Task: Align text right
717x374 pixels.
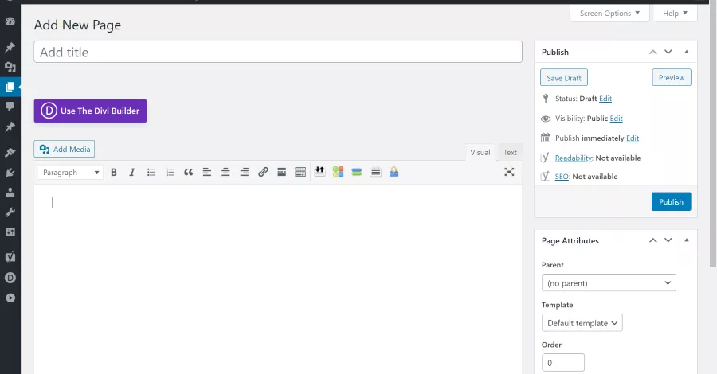Action: [x=245, y=172]
